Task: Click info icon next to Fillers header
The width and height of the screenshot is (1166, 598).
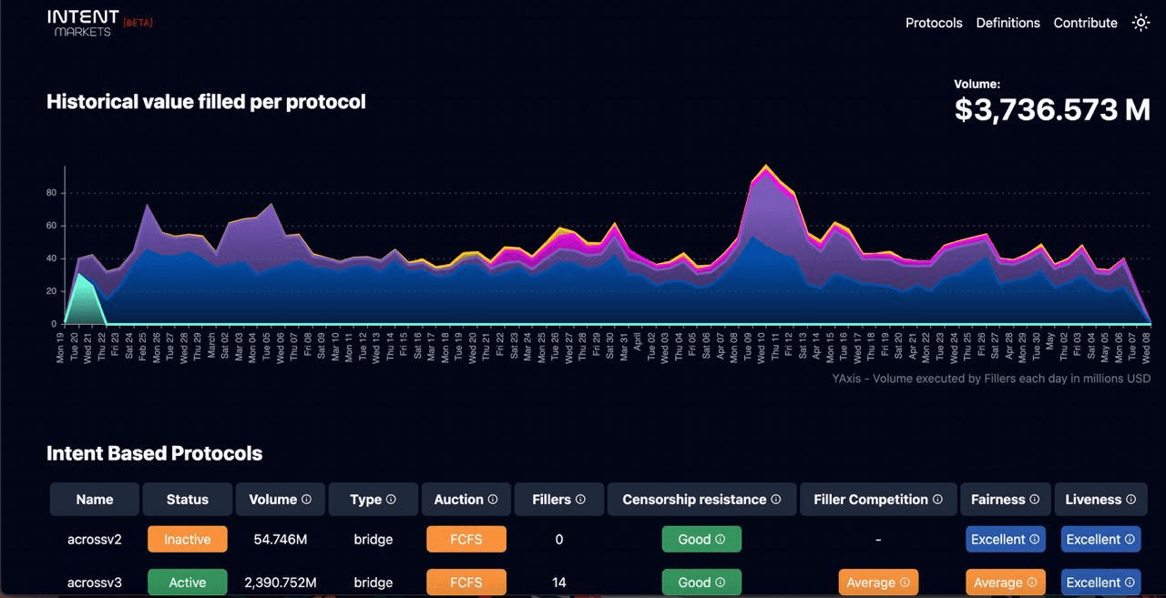Action: coord(580,500)
